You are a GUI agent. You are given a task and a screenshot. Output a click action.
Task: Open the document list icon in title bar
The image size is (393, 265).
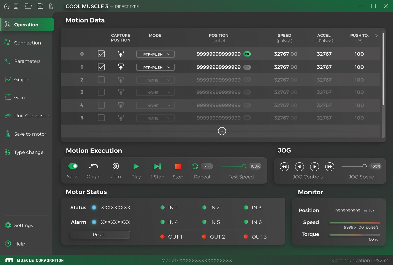coord(17,6)
